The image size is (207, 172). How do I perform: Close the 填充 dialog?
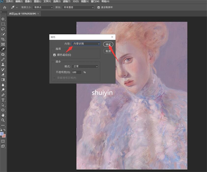click(x=112, y=37)
